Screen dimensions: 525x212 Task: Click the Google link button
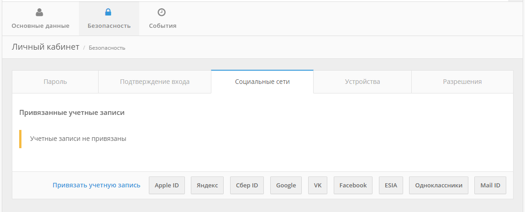click(286, 186)
